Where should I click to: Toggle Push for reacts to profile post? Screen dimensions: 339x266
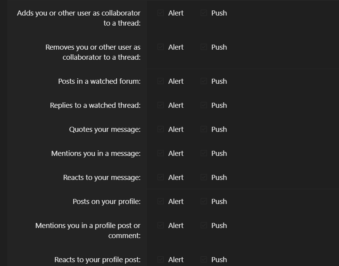[x=204, y=260]
